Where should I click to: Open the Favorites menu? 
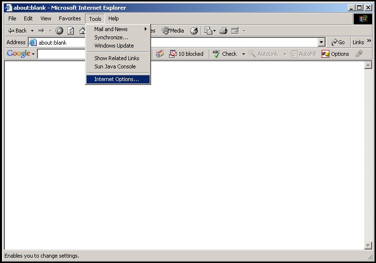[70, 18]
